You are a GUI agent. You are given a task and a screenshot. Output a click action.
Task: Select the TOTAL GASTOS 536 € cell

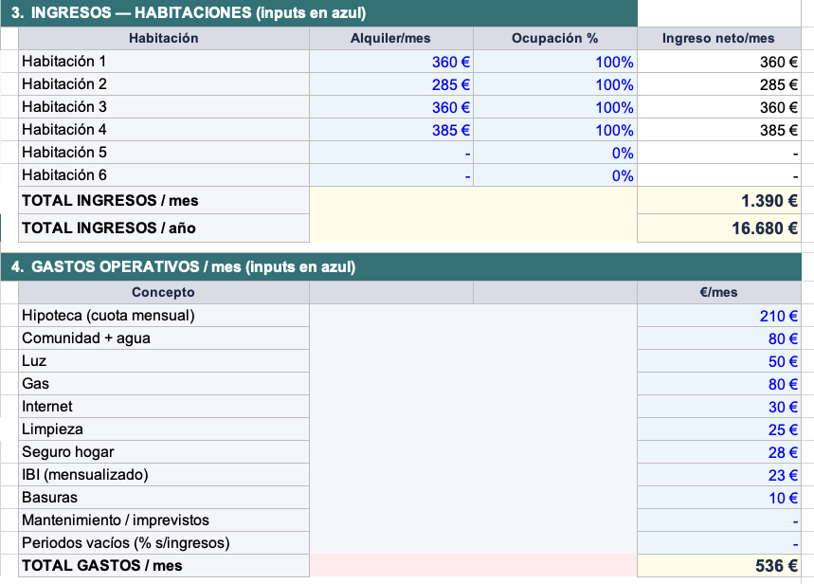[x=719, y=566]
